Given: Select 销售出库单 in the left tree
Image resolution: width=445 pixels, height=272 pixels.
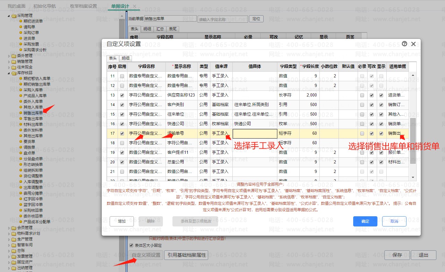Looking at the screenshot, I should [x=33, y=113].
